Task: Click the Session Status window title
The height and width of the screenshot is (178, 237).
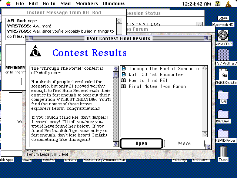Action: click(143, 13)
